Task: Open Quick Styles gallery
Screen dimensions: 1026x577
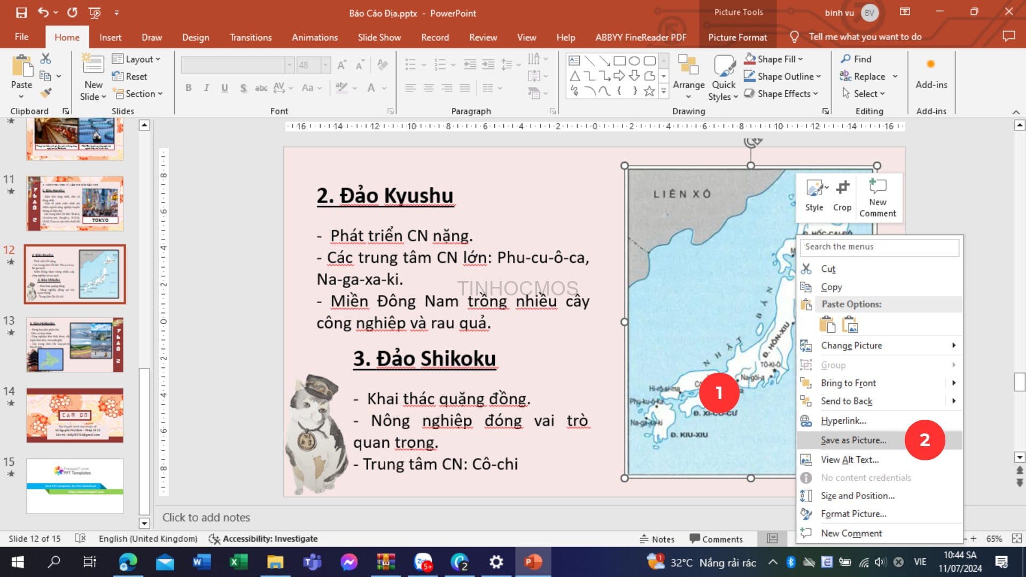Action: [724, 77]
